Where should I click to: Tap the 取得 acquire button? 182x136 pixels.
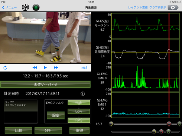click(79, 130)
